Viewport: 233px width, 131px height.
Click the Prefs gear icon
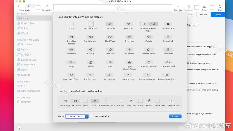[x=110, y=62]
